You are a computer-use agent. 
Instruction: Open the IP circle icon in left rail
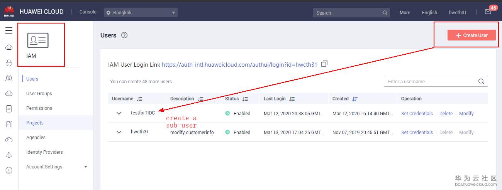click(x=9, y=170)
